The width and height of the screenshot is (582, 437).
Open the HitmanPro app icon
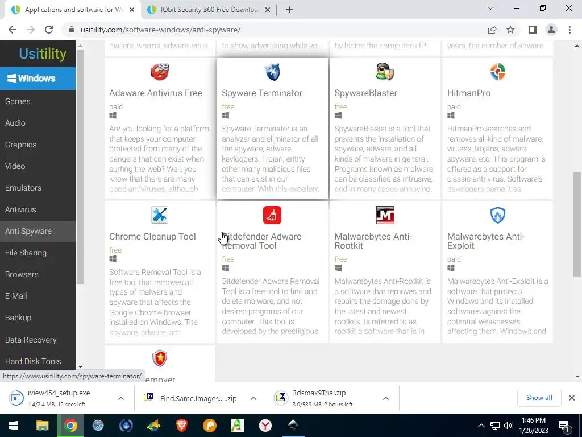(498, 72)
